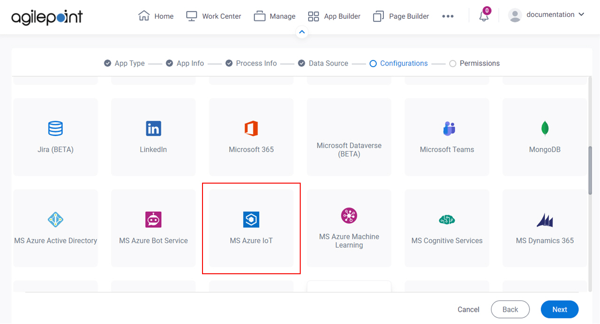This screenshot has width=600, height=324.
Task: Select the MS Cognitive Services brain icon
Action: coord(447,219)
